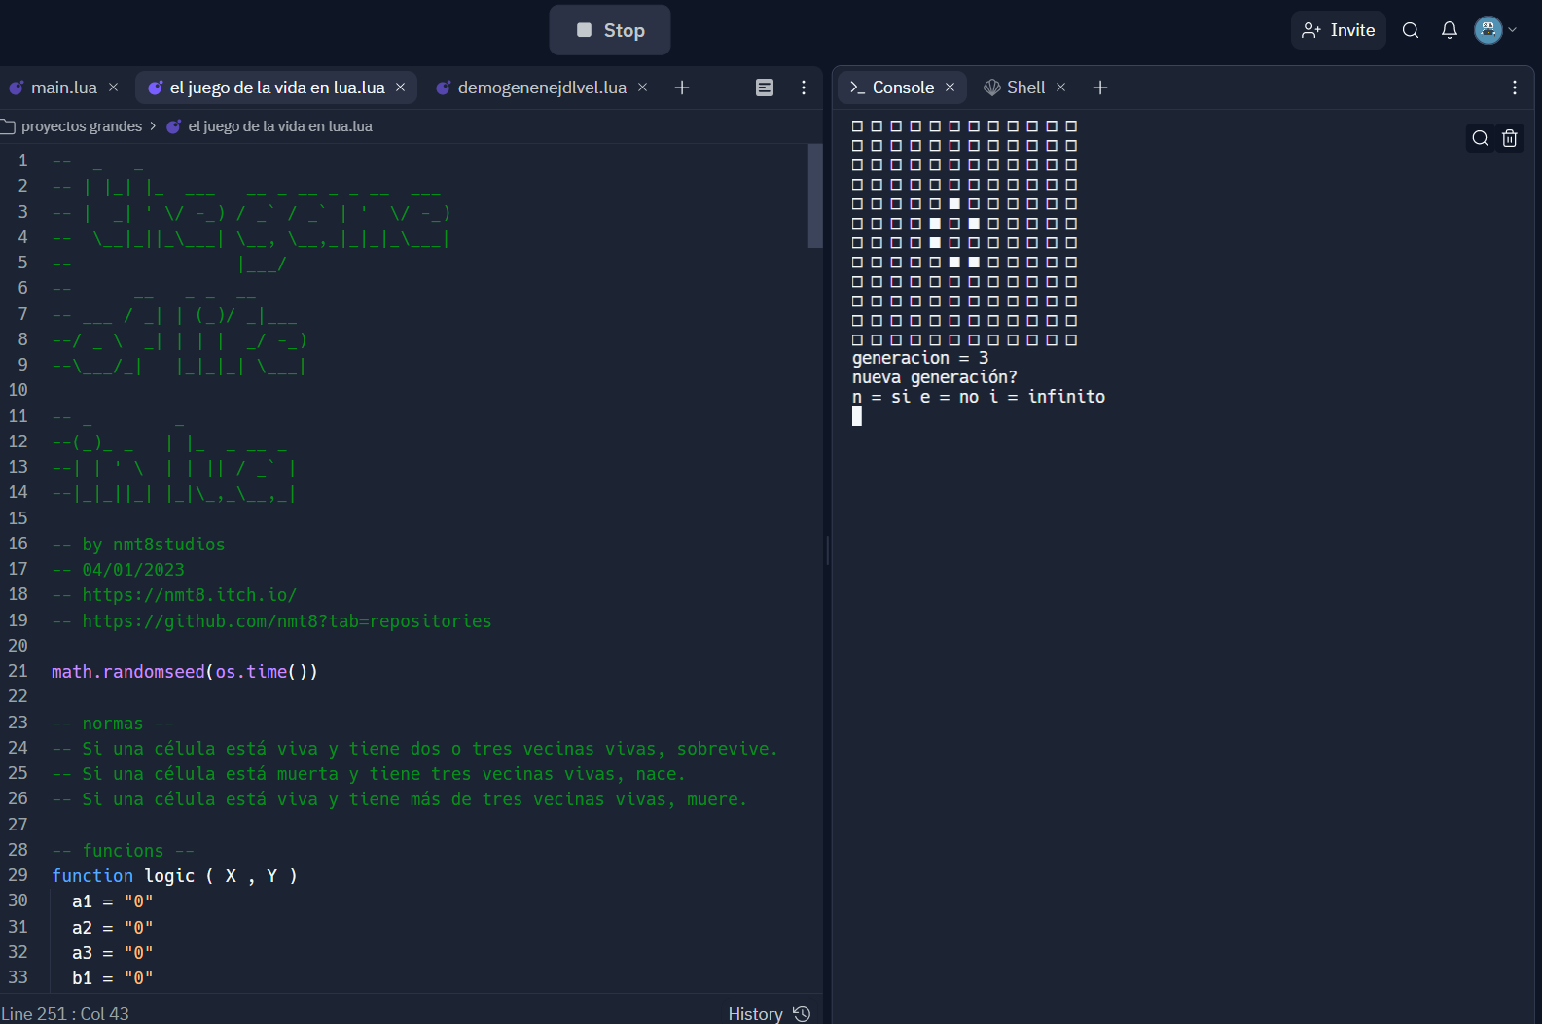Stop the running program
Viewport: 1542px width, 1024px height.
tap(610, 30)
